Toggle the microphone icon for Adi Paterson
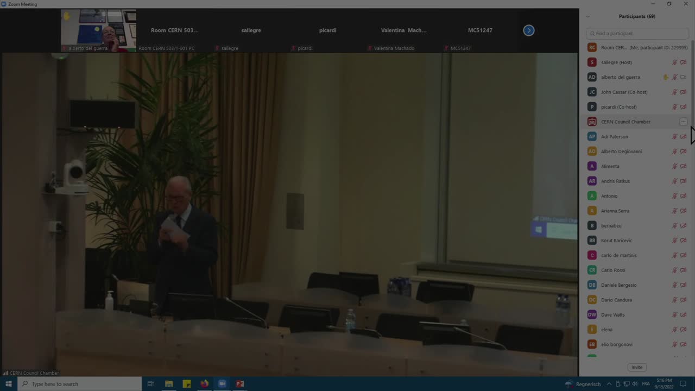Image resolution: width=695 pixels, height=391 pixels. (674, 137)
